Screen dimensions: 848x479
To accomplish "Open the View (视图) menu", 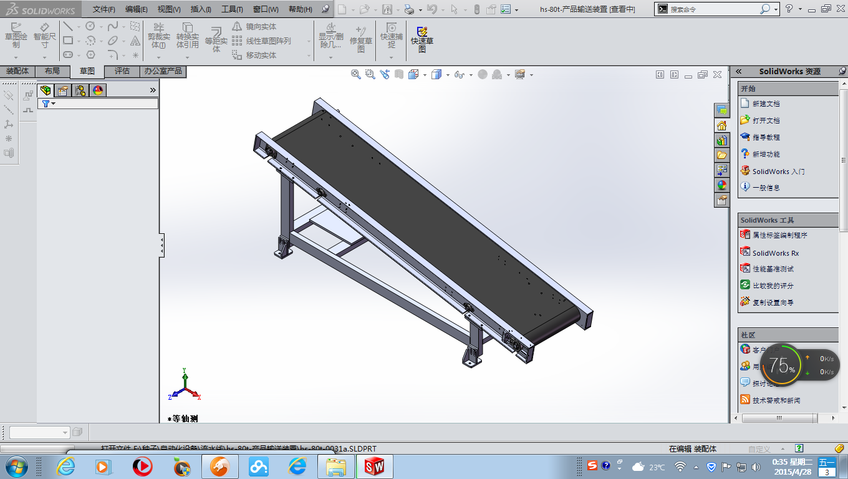I will (169, 9).
